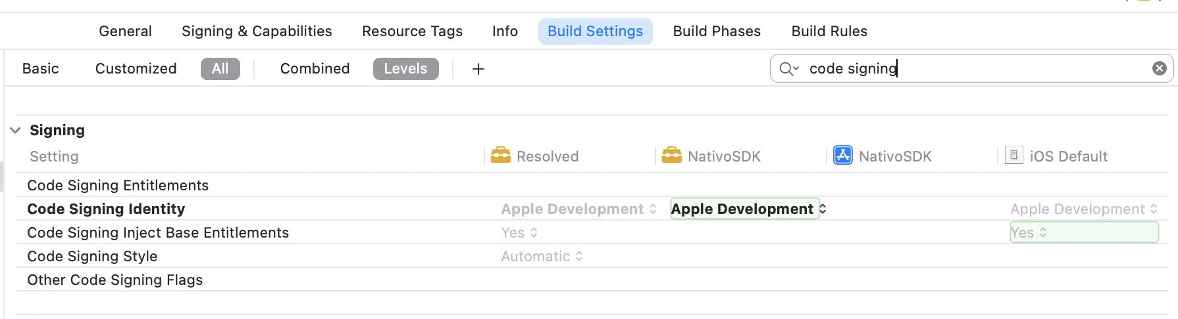Clear the code signing search text

[x=1159, y=68]
